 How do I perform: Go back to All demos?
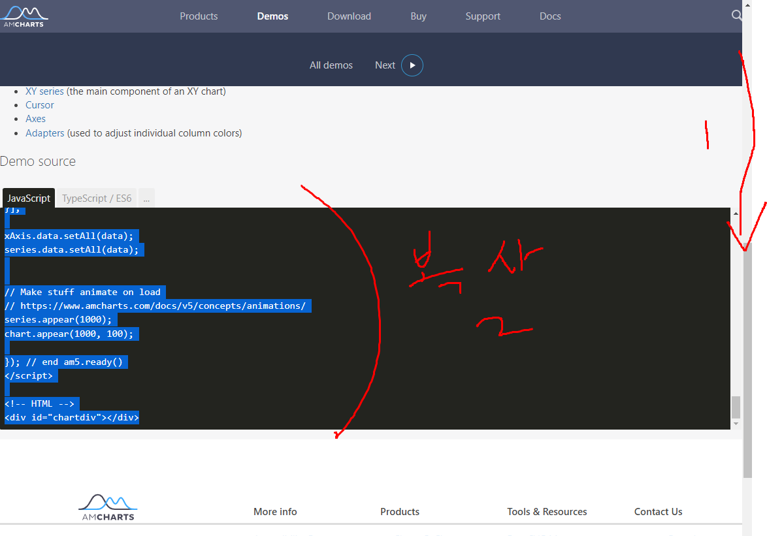point(331,65)
